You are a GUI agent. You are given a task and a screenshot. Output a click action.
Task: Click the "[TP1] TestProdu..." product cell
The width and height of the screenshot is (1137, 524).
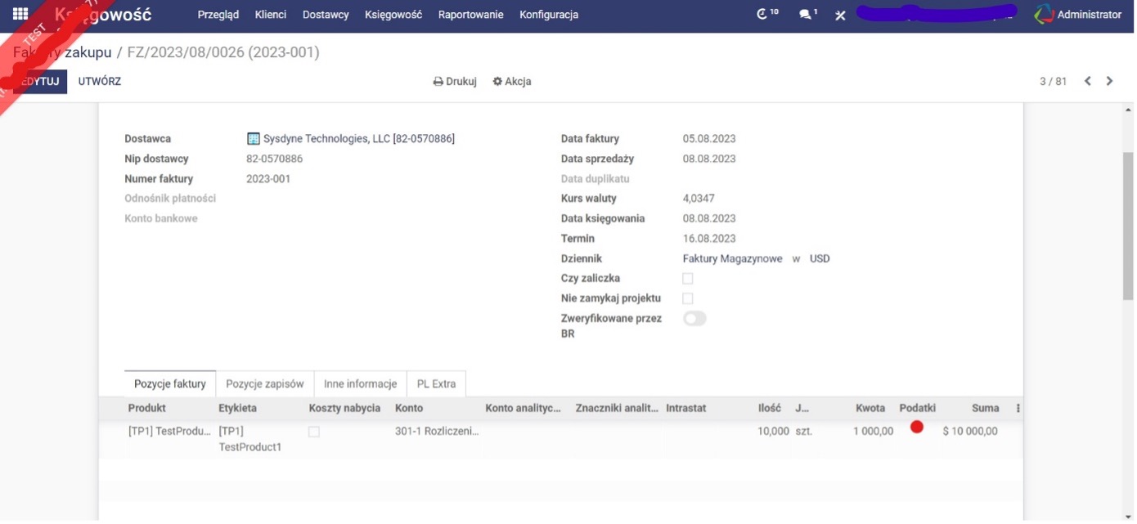point(169,432)
